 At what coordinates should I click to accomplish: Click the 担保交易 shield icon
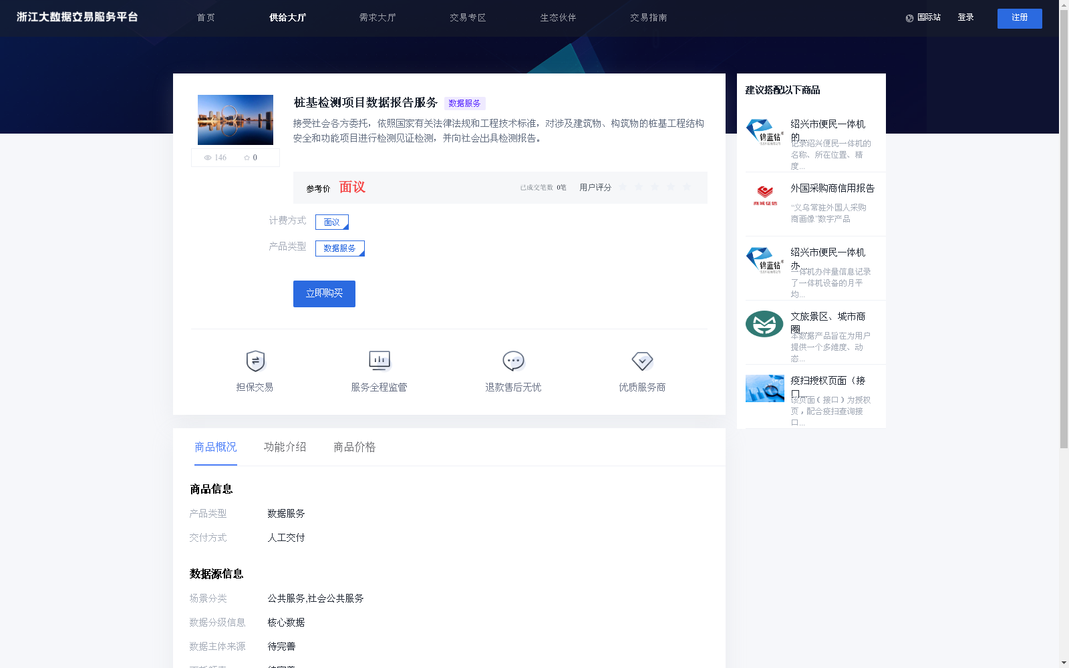click(x=255, y=361)
